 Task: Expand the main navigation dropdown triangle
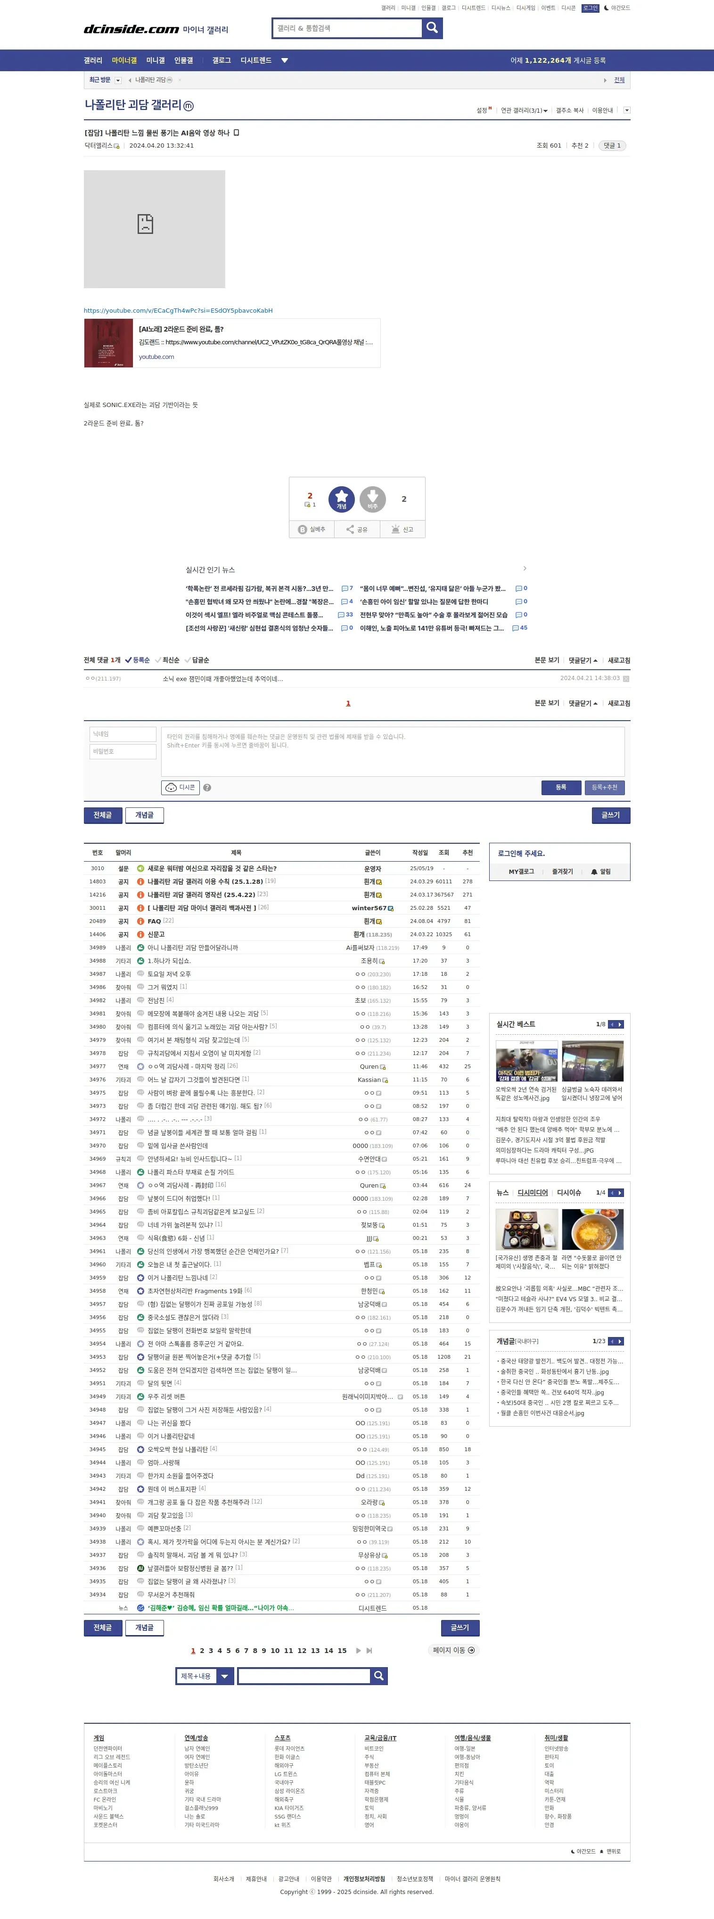coord(284,60)
